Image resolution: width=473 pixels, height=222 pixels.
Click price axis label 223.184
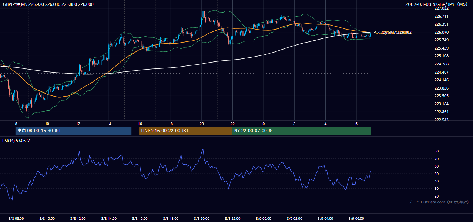441,104
